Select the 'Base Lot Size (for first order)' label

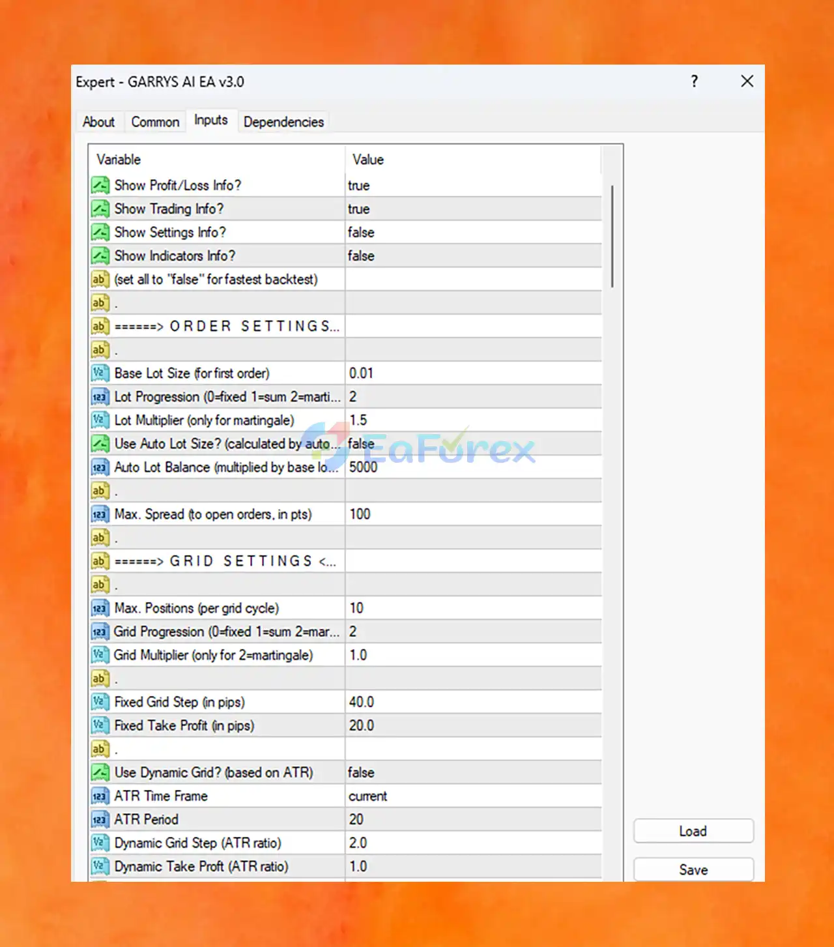(192, 373)
